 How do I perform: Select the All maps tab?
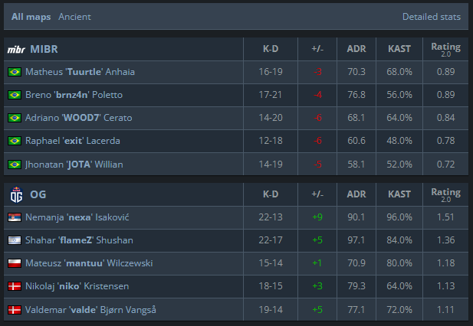click(31, 16)
